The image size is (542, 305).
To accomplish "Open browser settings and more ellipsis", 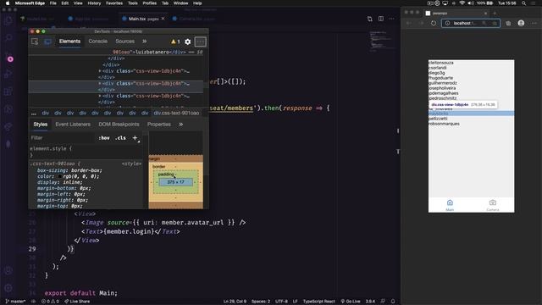I will click(534, 23).
